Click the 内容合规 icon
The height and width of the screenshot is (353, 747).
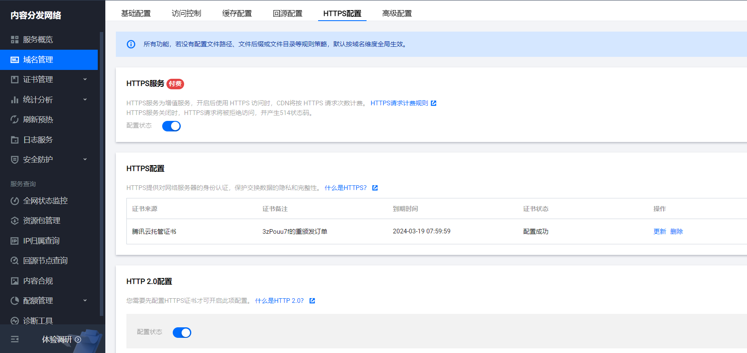[x=15, y=281]
